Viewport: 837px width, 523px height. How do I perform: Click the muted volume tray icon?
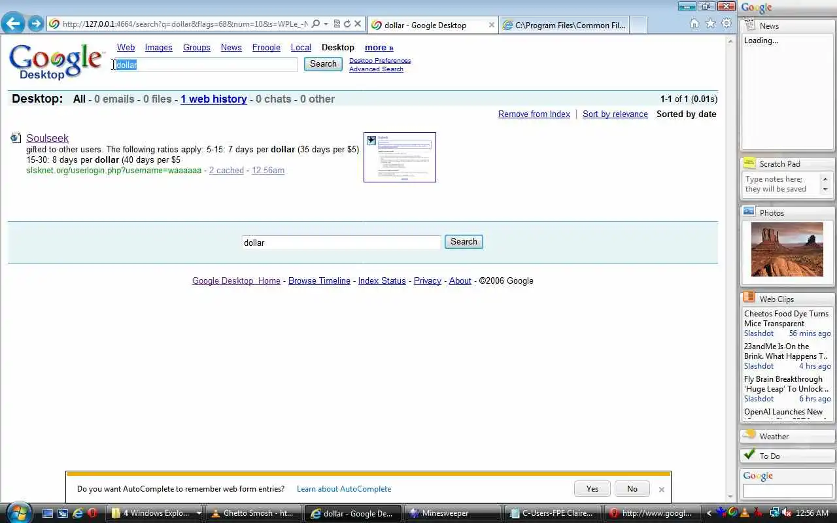click(787, 513)
